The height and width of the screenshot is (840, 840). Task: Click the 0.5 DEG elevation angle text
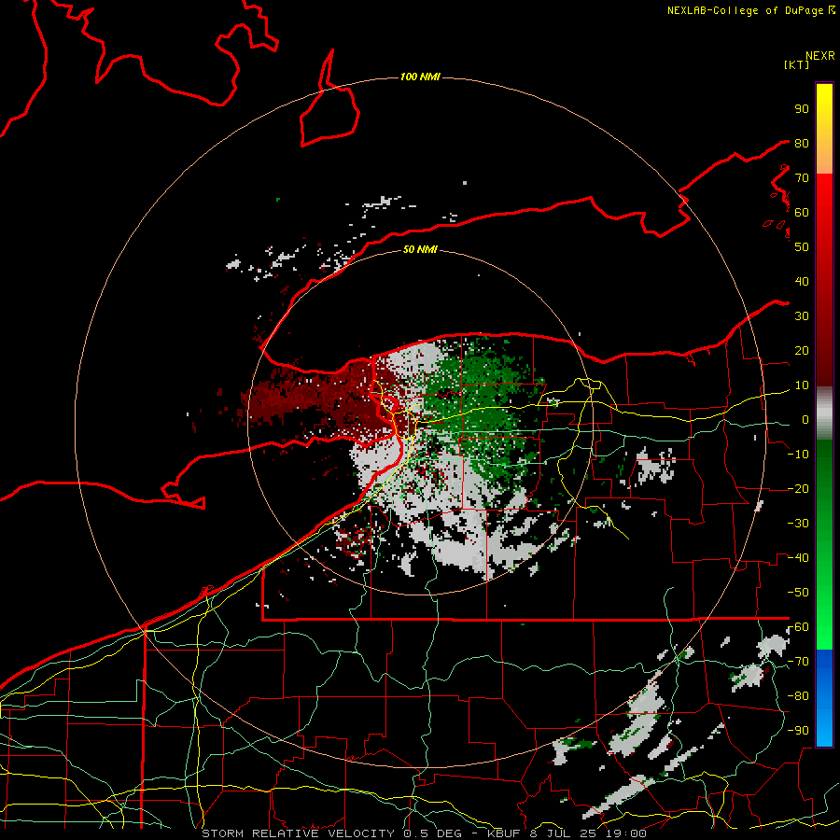[436, 833]
